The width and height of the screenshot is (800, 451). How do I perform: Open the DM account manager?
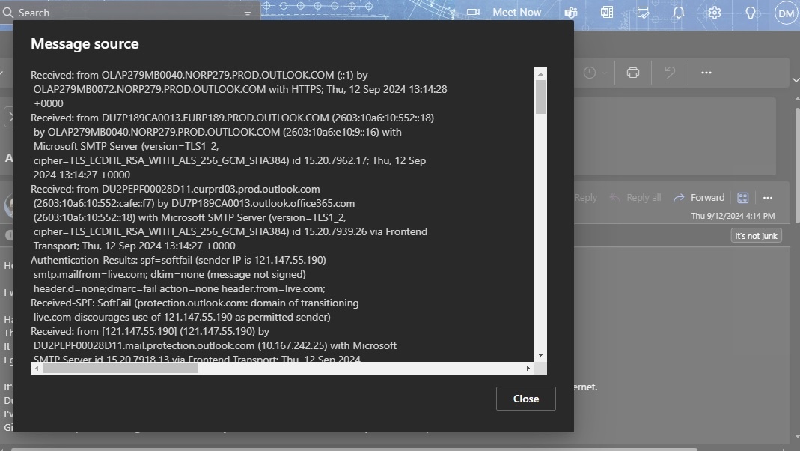pyautogui.click(x=786, y=13)
